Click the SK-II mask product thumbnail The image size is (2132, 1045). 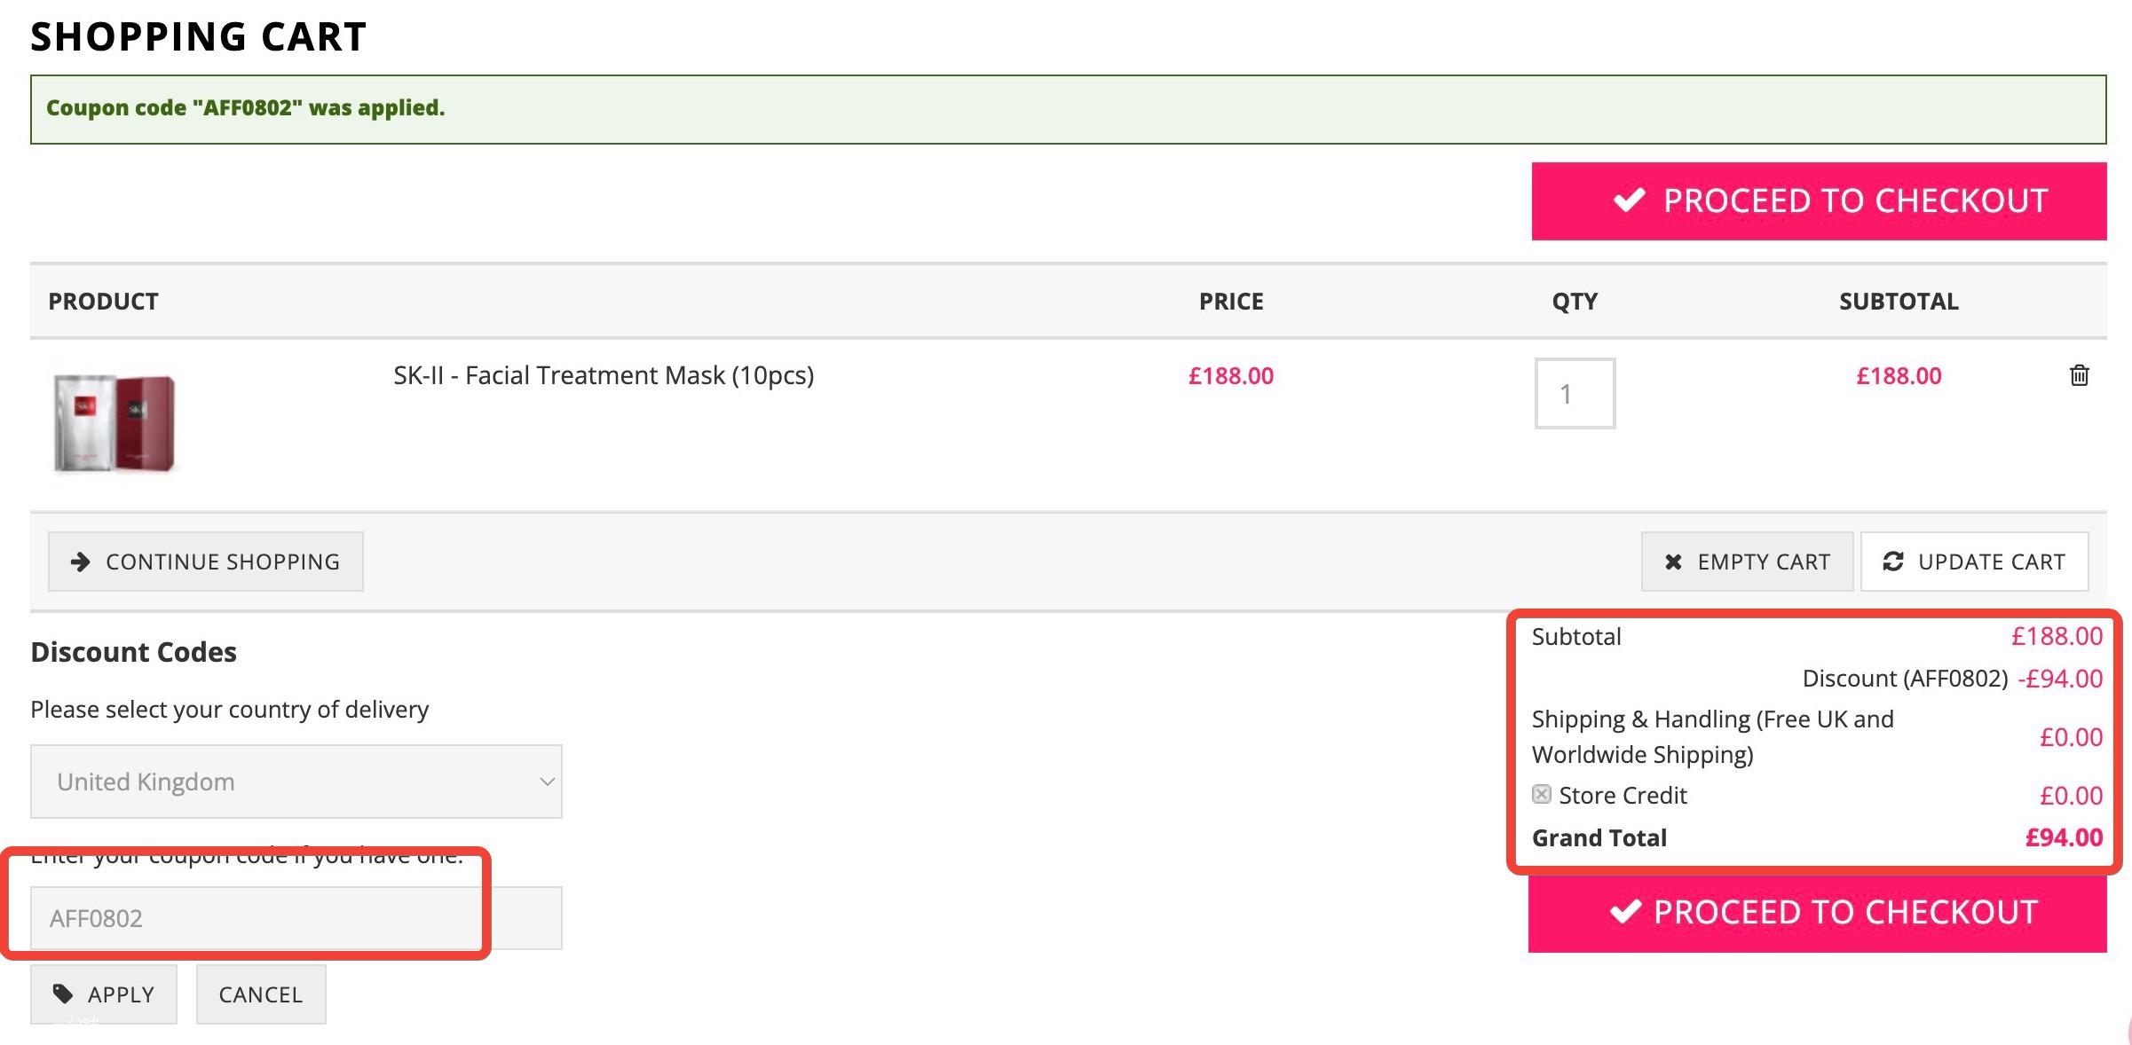[x=115, y=423]
